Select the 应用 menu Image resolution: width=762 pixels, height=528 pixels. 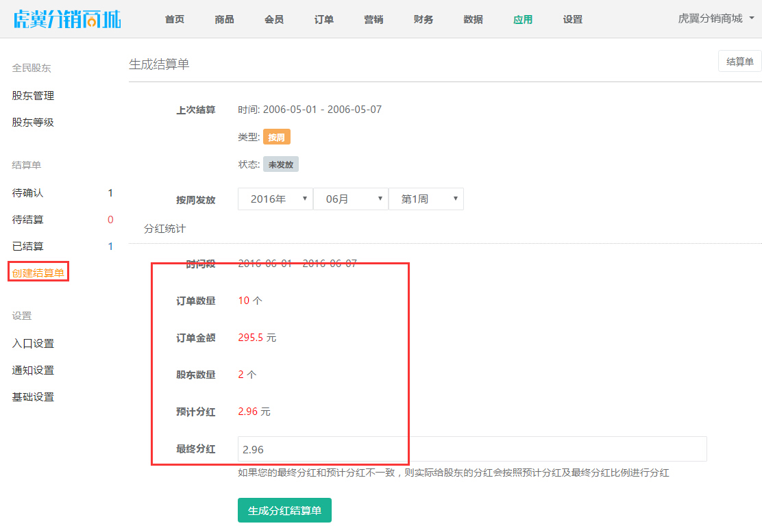(x=523, y=19)
